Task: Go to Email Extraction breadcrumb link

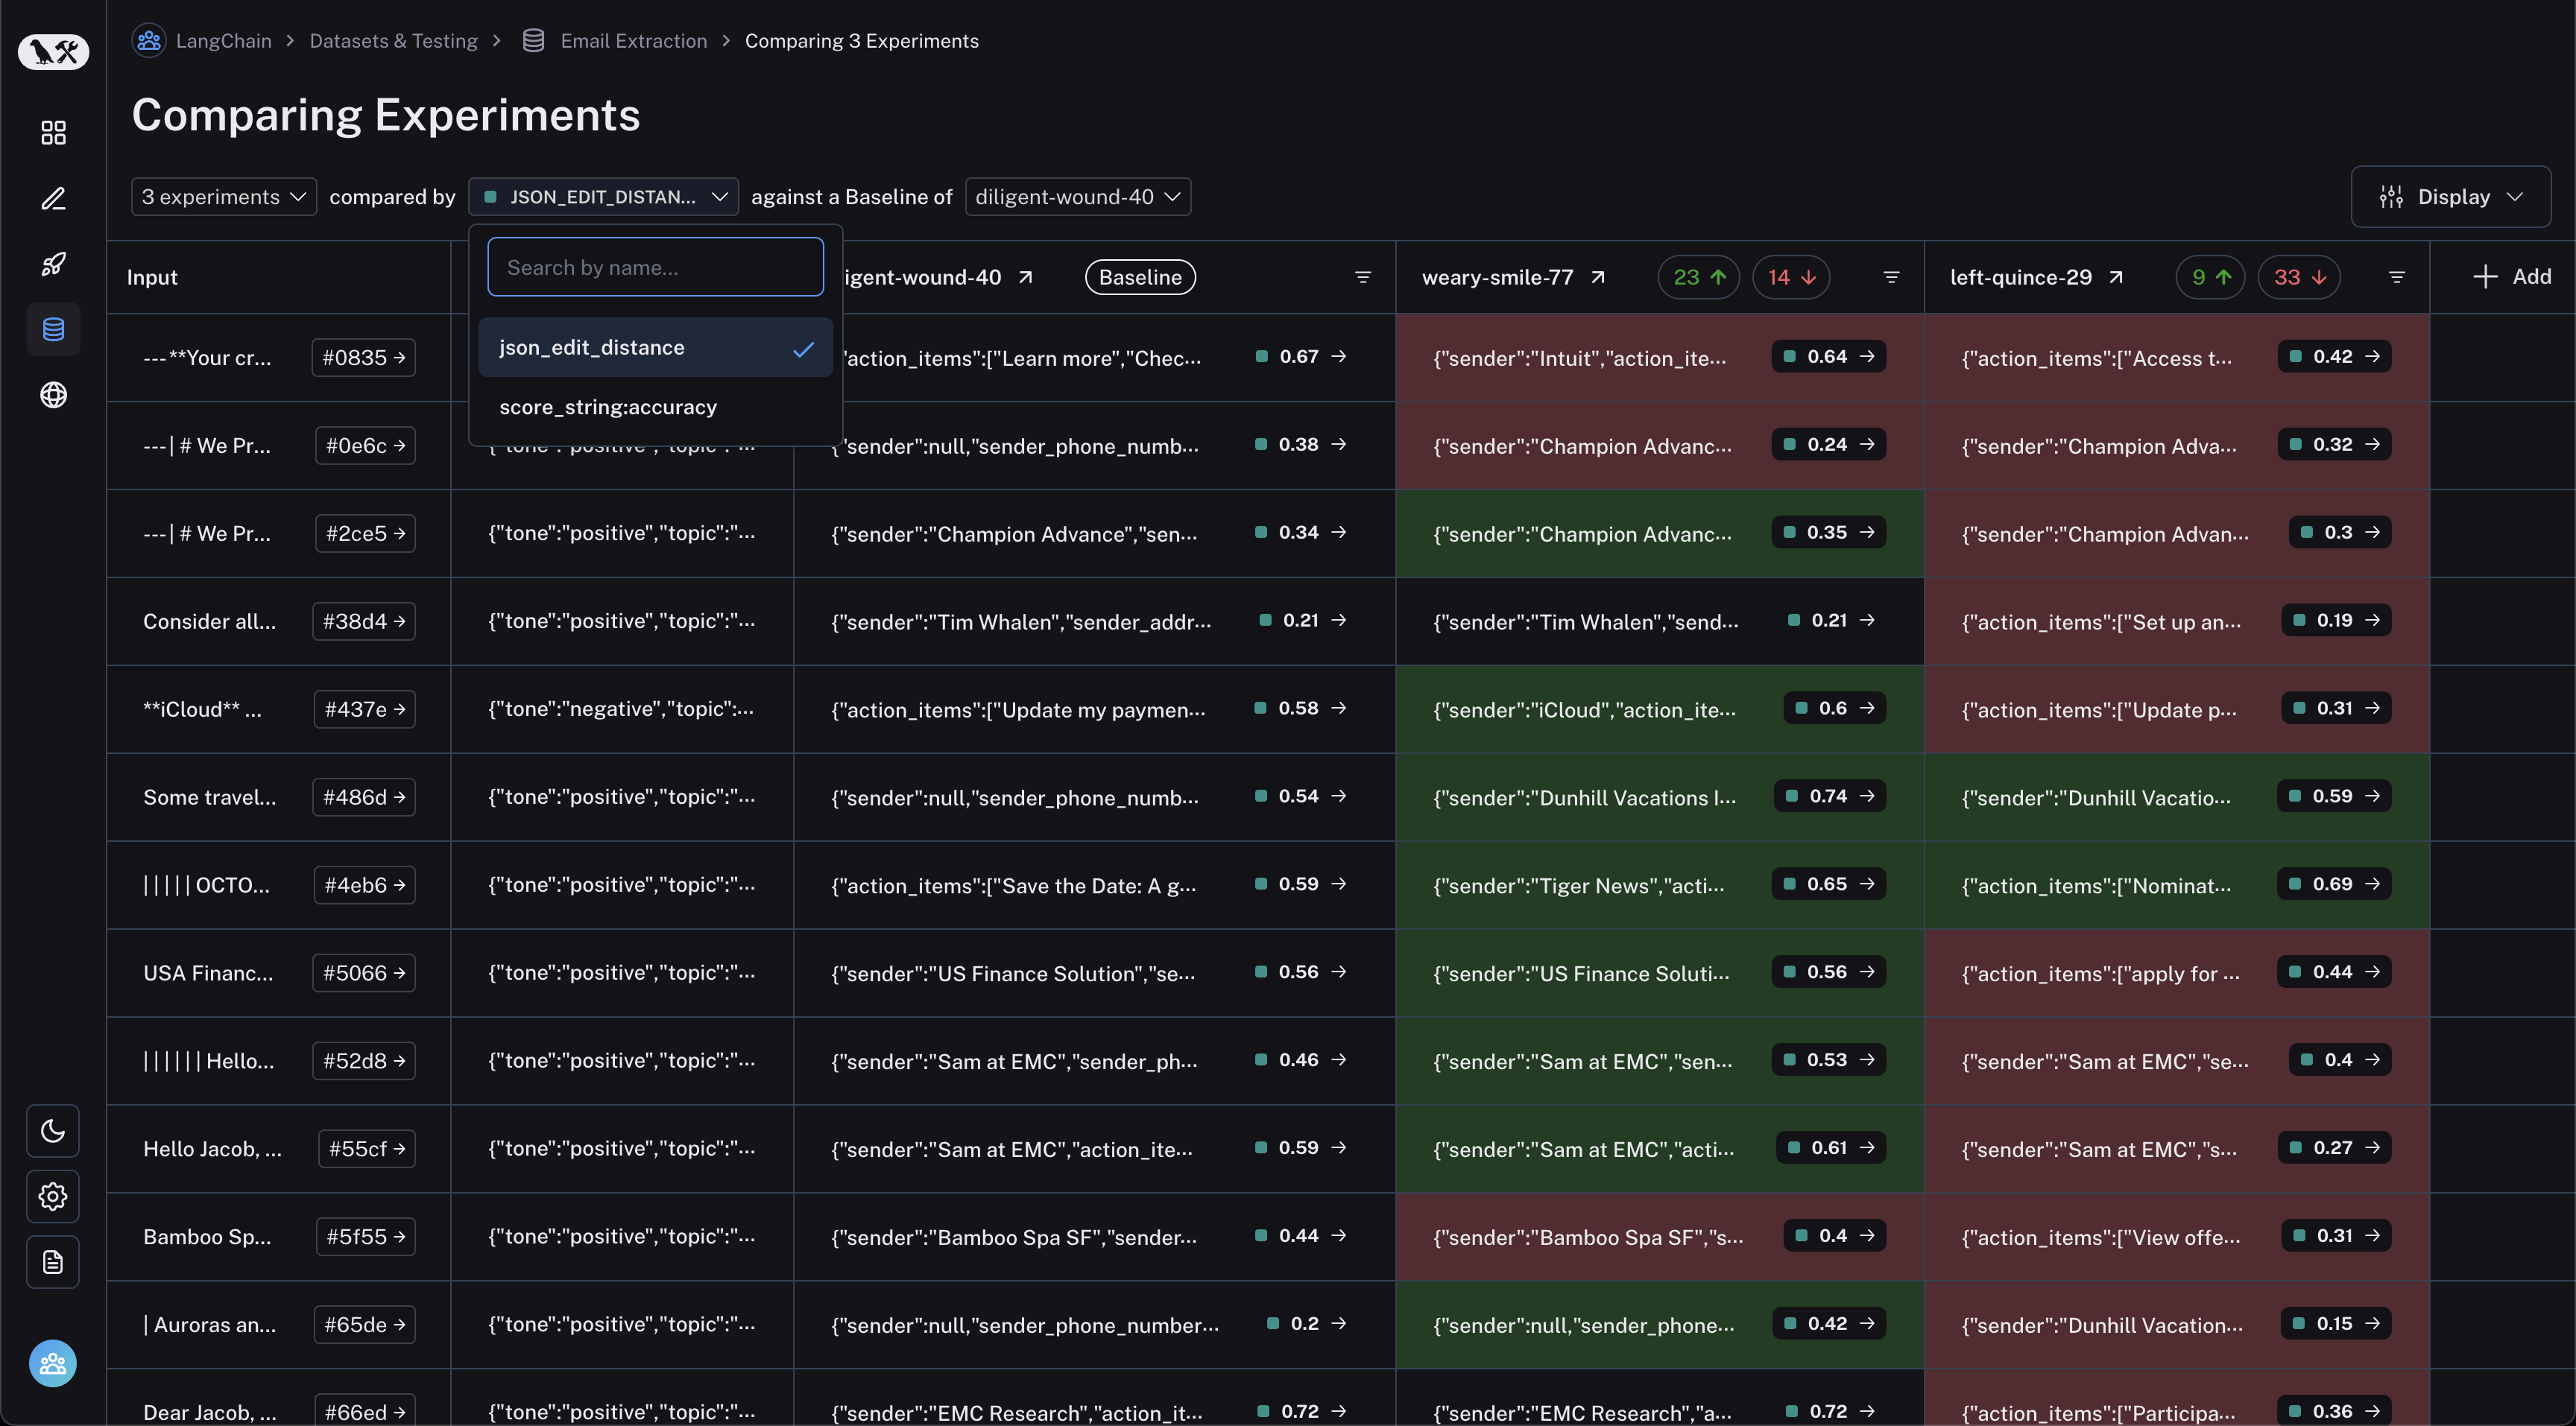Action: tap(633, 41)
